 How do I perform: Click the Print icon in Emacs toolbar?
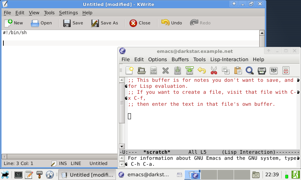click(x=262, y=70)
